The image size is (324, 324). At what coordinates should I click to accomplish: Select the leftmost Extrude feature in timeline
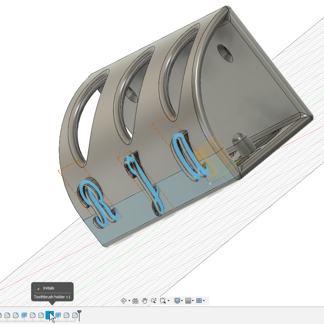pyautogui.click(x=24, y=315)
